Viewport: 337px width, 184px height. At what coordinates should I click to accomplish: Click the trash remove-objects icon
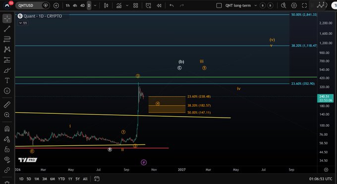7,182
